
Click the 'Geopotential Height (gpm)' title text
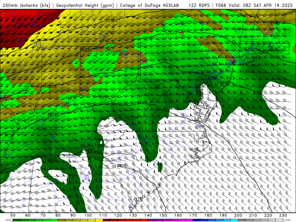[x=85, y=5]
